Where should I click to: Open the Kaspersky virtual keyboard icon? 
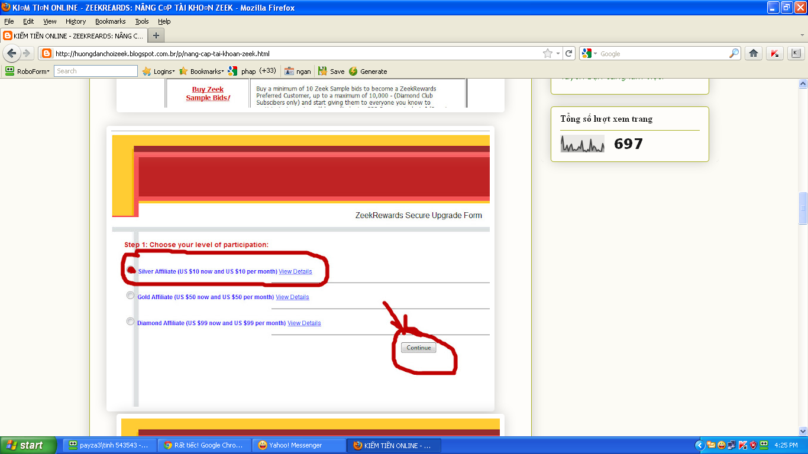point(796,53)
